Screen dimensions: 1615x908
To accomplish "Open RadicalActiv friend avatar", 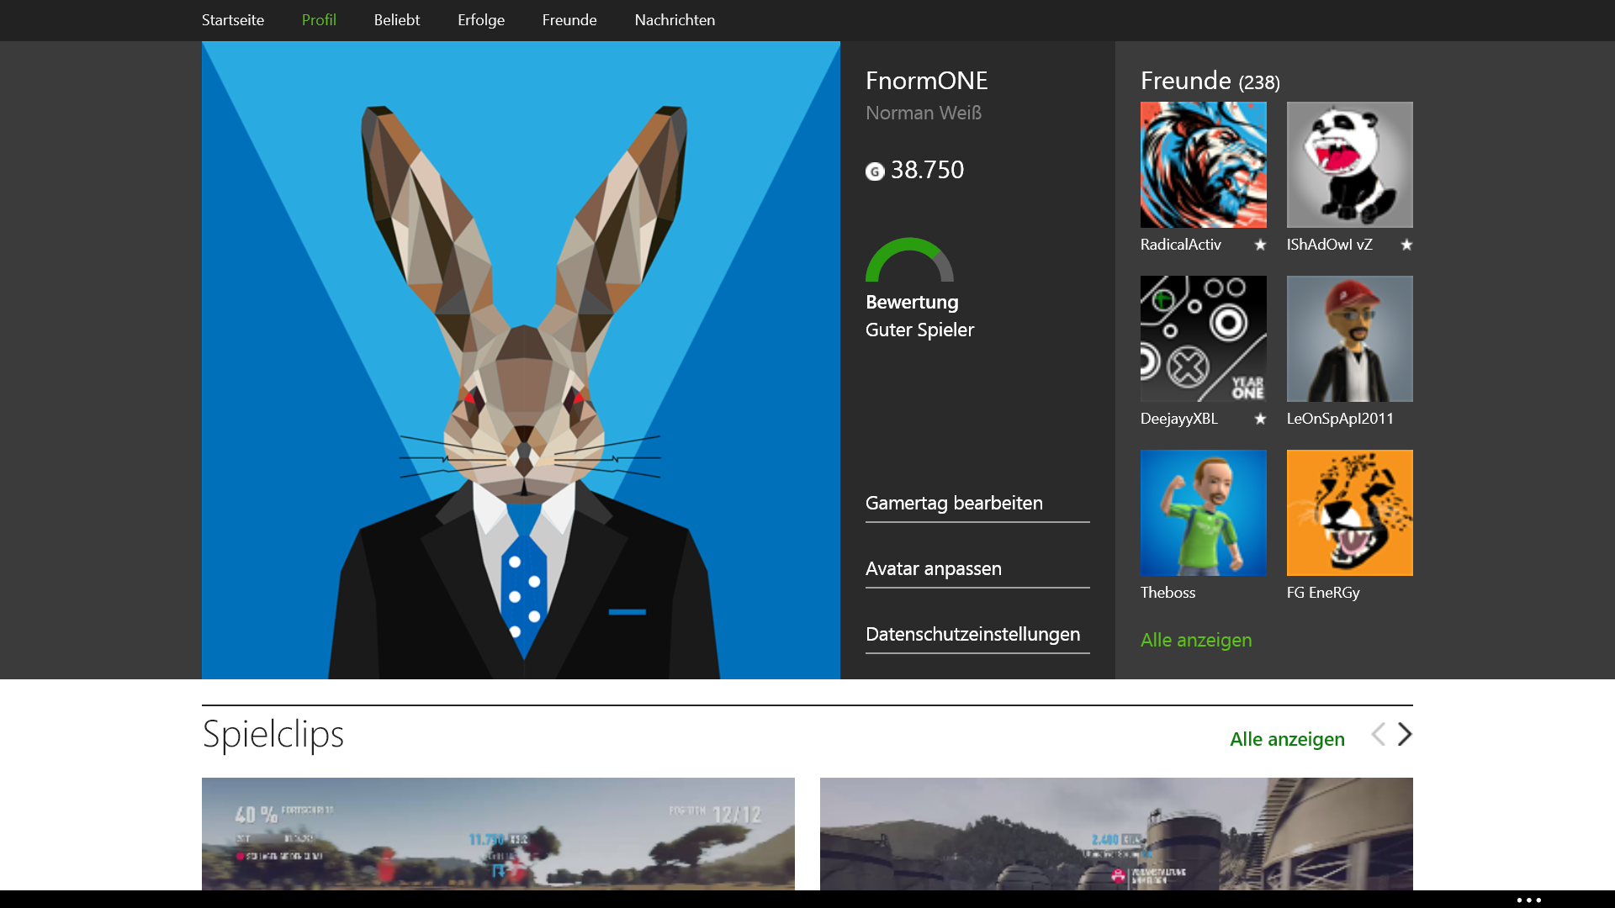I will coord(1203,165).
